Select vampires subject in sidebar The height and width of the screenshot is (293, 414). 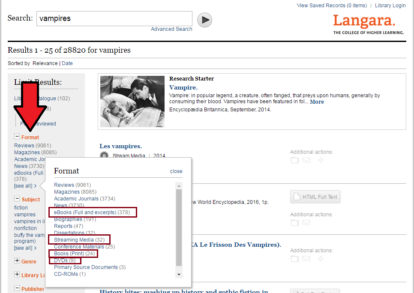pyautogui.click(x=25, y=215)
